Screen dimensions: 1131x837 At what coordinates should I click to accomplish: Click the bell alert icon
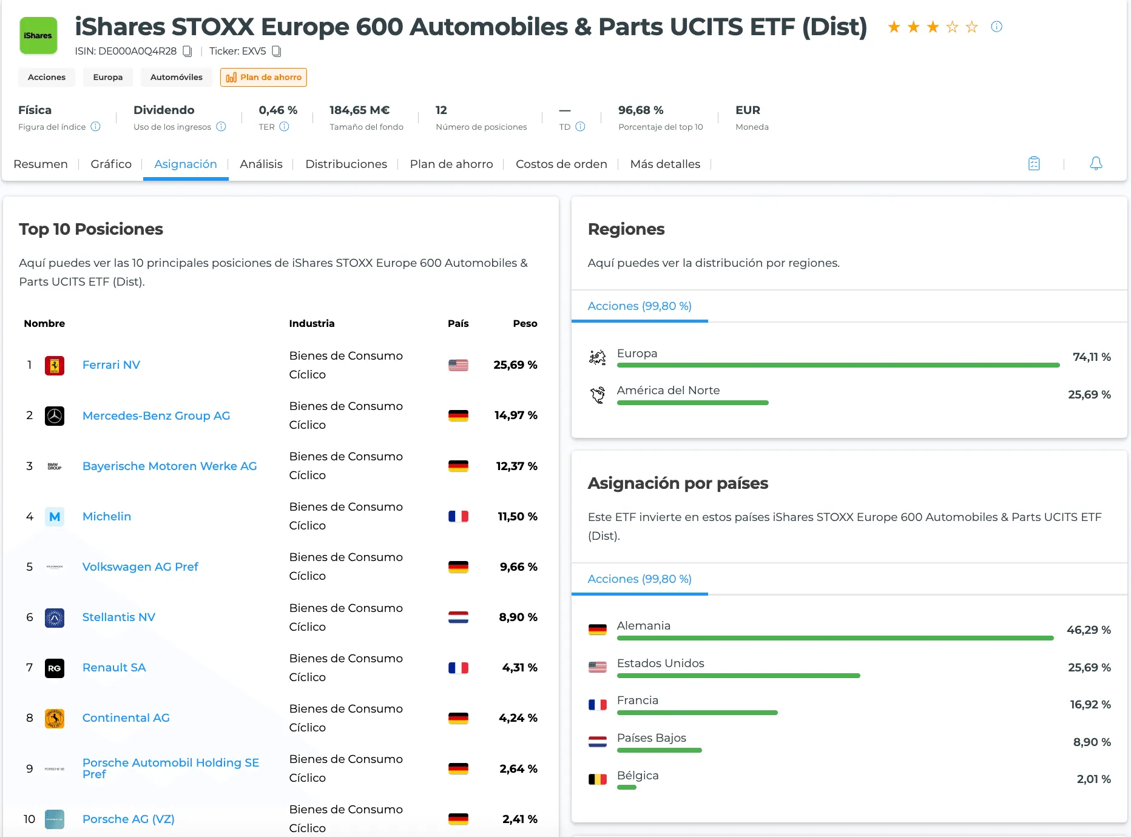pos(1096,164)
